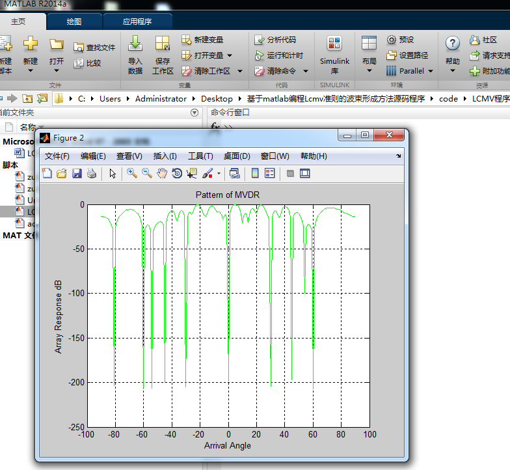Open Edit (编辑) menu in Figure 2
This screenshot has width=510, height=470.
[93, 156]
